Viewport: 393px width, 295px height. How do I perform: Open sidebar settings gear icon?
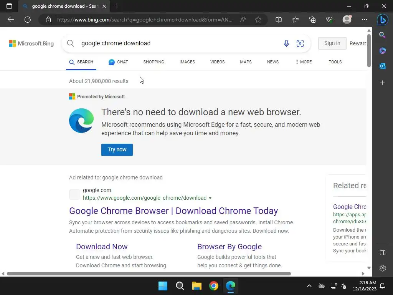[383, 268]
